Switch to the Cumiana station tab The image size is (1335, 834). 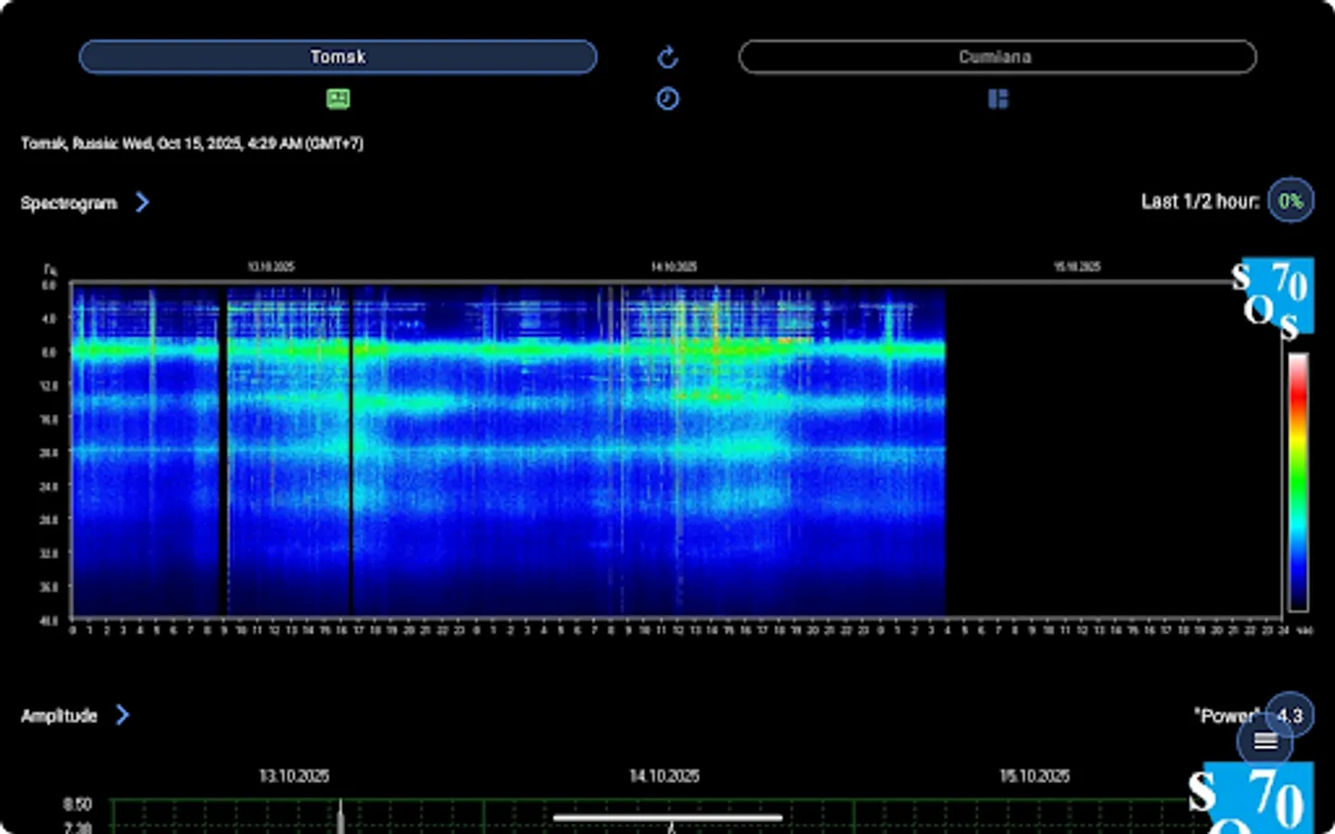coord(997,57)
